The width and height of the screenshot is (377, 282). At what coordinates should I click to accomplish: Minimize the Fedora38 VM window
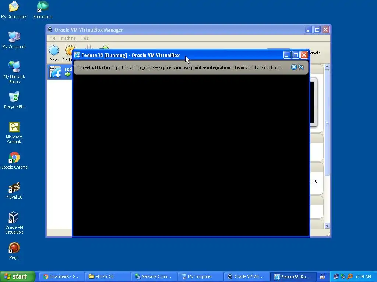[x=287, y=55]
